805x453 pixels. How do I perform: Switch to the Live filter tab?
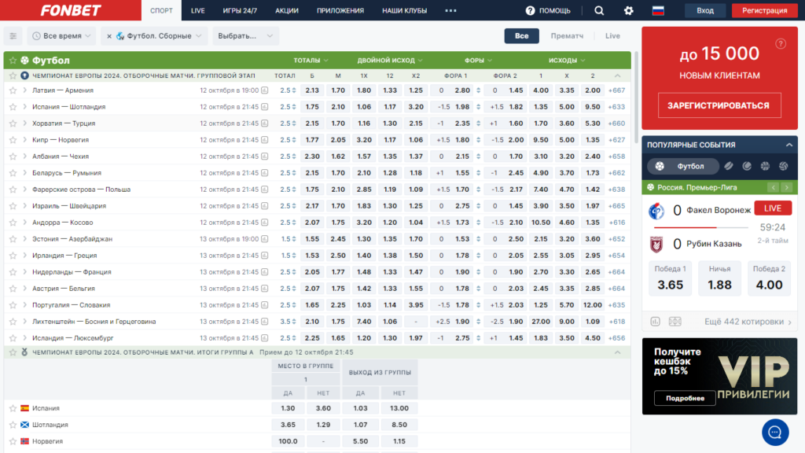tap(612, 36)
